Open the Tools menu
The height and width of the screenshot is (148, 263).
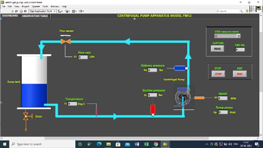tap(46, 6)
